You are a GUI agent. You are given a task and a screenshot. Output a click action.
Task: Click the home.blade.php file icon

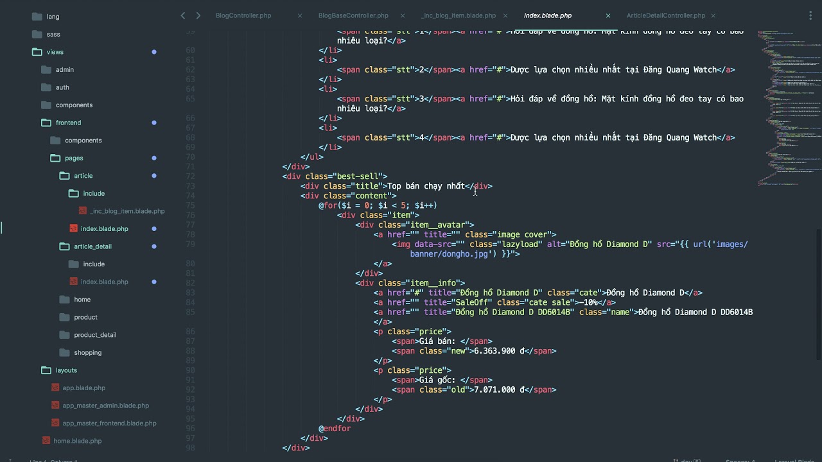pyautogui.click(x=46, y=441)
